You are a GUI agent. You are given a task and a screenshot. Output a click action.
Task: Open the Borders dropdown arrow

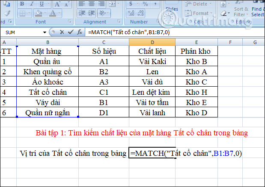(x=29, y=13)
